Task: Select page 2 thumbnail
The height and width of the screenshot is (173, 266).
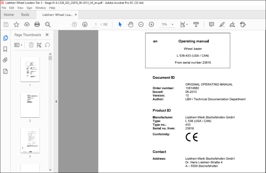Action: [30, 105]
